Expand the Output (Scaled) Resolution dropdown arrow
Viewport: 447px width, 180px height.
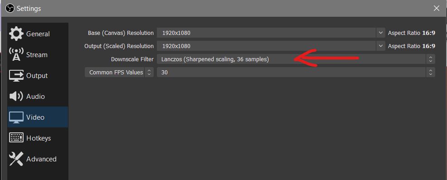380,46
